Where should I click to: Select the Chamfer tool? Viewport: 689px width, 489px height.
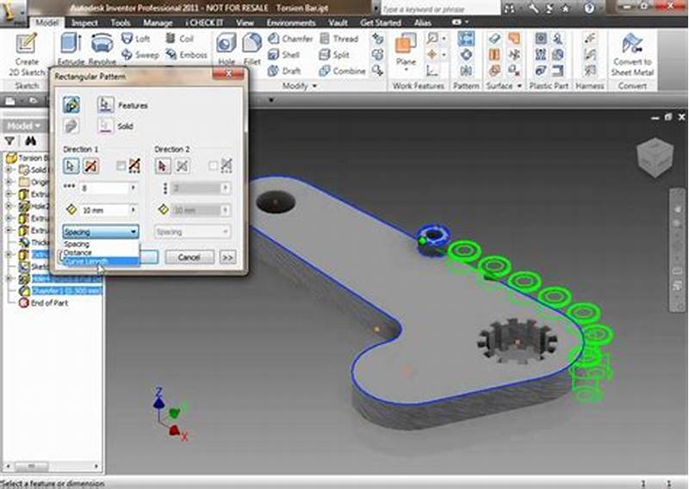click(290, 39)
